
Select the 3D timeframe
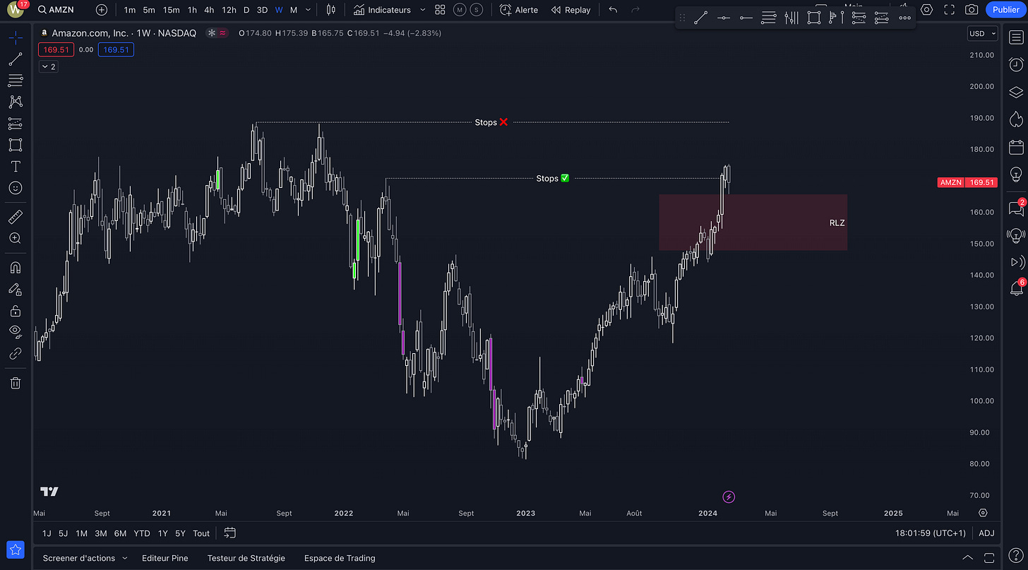click(262, 10)
